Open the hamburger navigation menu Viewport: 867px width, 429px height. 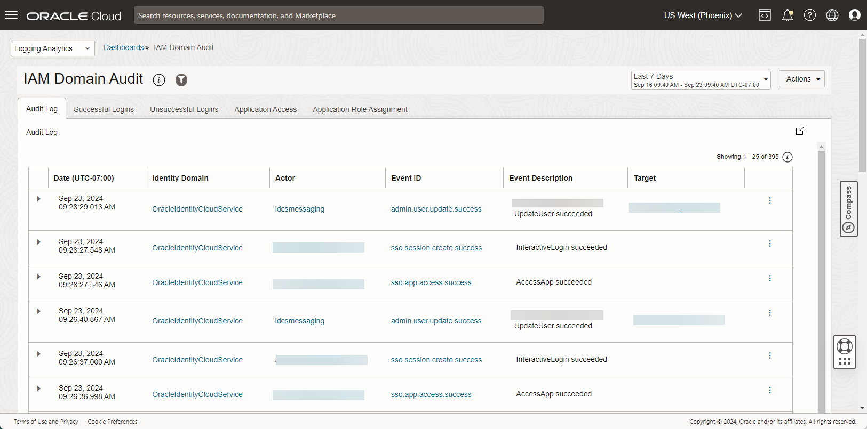click(11, 15)
